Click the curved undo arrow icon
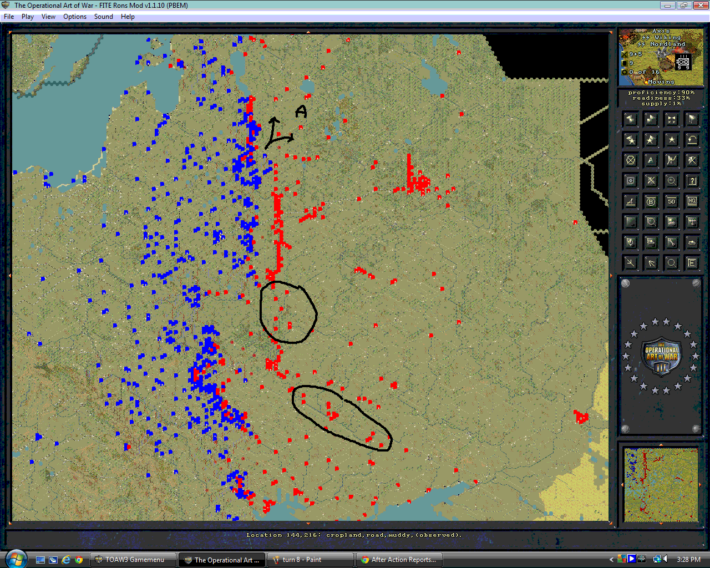Image resolution: width=710 pixels, height=568 pixels. click(x=692, y=140)
